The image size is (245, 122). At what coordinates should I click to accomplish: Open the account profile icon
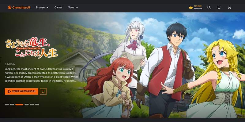[x=229, y=7]
